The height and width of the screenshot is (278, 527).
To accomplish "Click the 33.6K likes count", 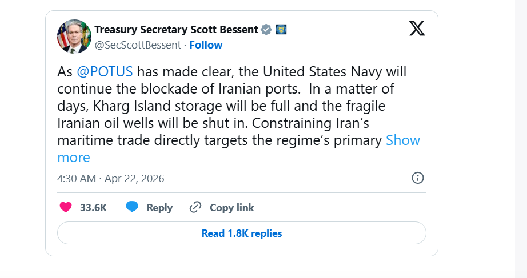I will click(93, 208).
